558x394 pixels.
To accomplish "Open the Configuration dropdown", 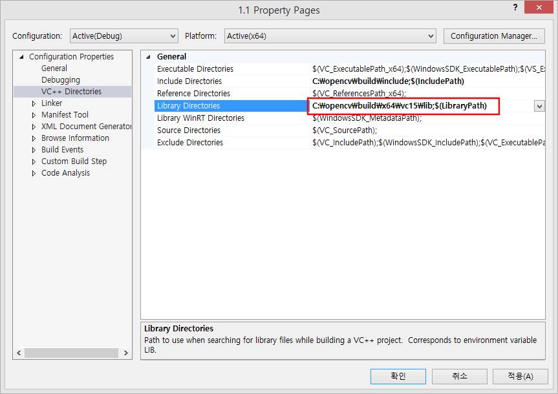I will [x=123, y=36].
